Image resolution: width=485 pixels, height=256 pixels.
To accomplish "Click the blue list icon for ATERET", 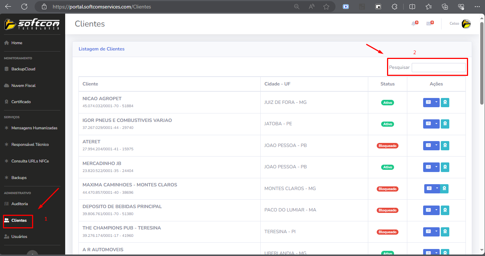I will coord(428,145).
